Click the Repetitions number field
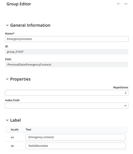The image size is (133, 154). point(66,93)
